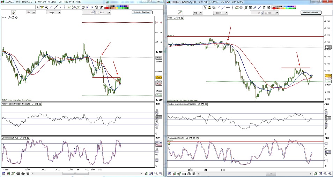Open the Mid price dropdown in Wall Street 30
This screenshot has height=177, width=333.
[x=31, y=12]
